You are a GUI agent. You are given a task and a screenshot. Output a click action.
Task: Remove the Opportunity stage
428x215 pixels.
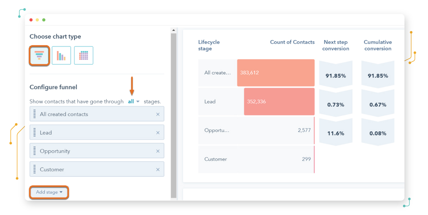(158, 151)
